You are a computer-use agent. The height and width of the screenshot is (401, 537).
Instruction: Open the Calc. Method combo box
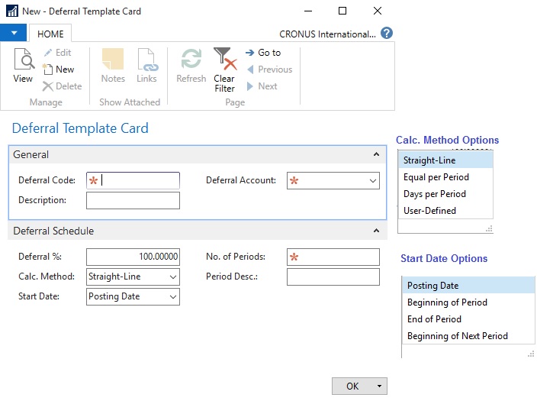point(173,276)
